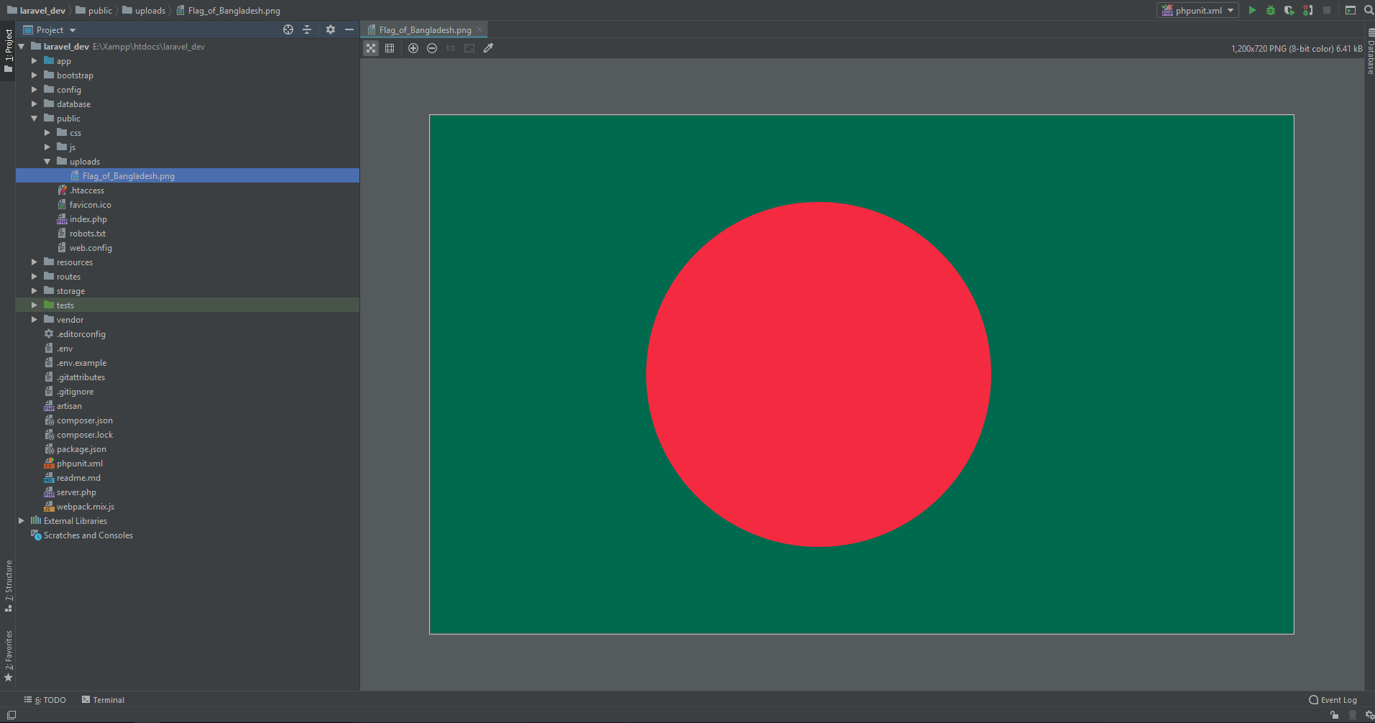Open Project panel settings gear
Viewport: 1375px width, 723px height.
331,29
